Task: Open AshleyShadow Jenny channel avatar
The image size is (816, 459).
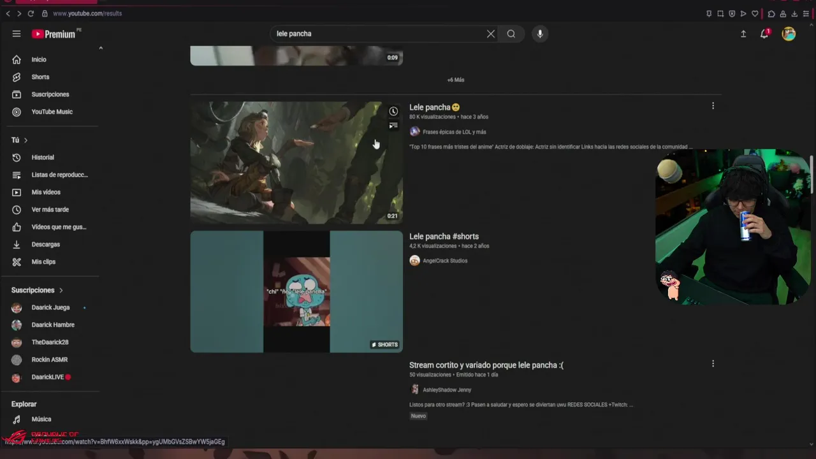Action: coord(414,390)
